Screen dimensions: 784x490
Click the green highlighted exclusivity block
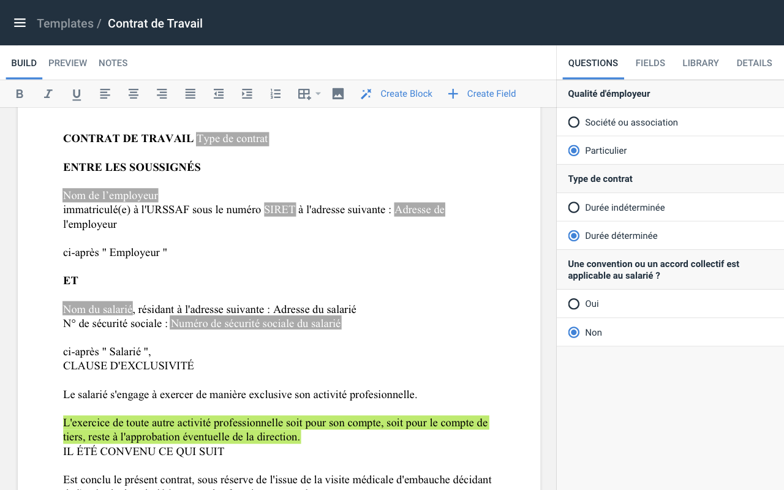[276, 430]
